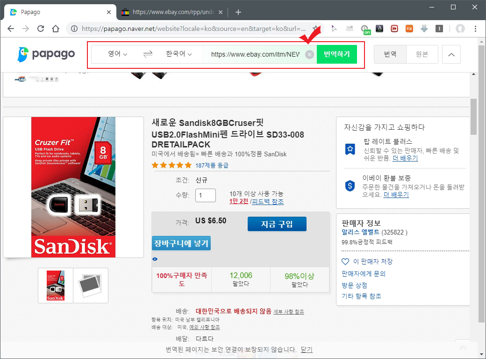
Task: Click the heart icon to save seller
Action: click(x=345, y=262)
